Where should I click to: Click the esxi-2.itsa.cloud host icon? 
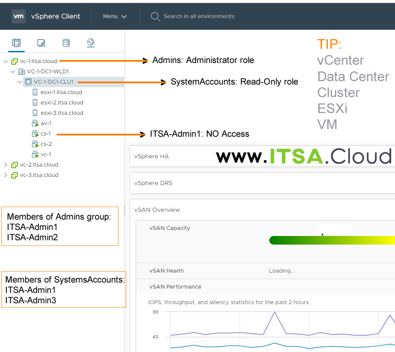(x=35, y=103)
